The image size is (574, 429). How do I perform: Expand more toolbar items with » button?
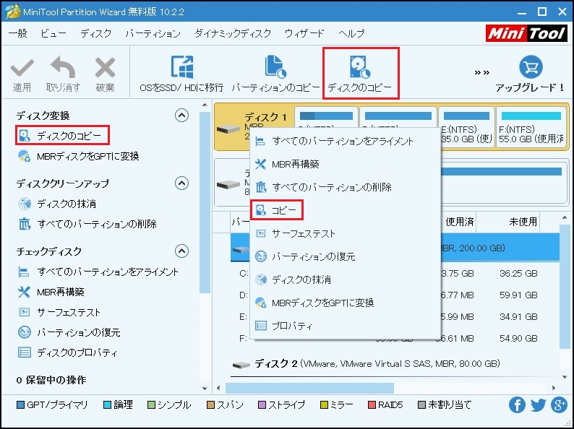pos(481,72)
